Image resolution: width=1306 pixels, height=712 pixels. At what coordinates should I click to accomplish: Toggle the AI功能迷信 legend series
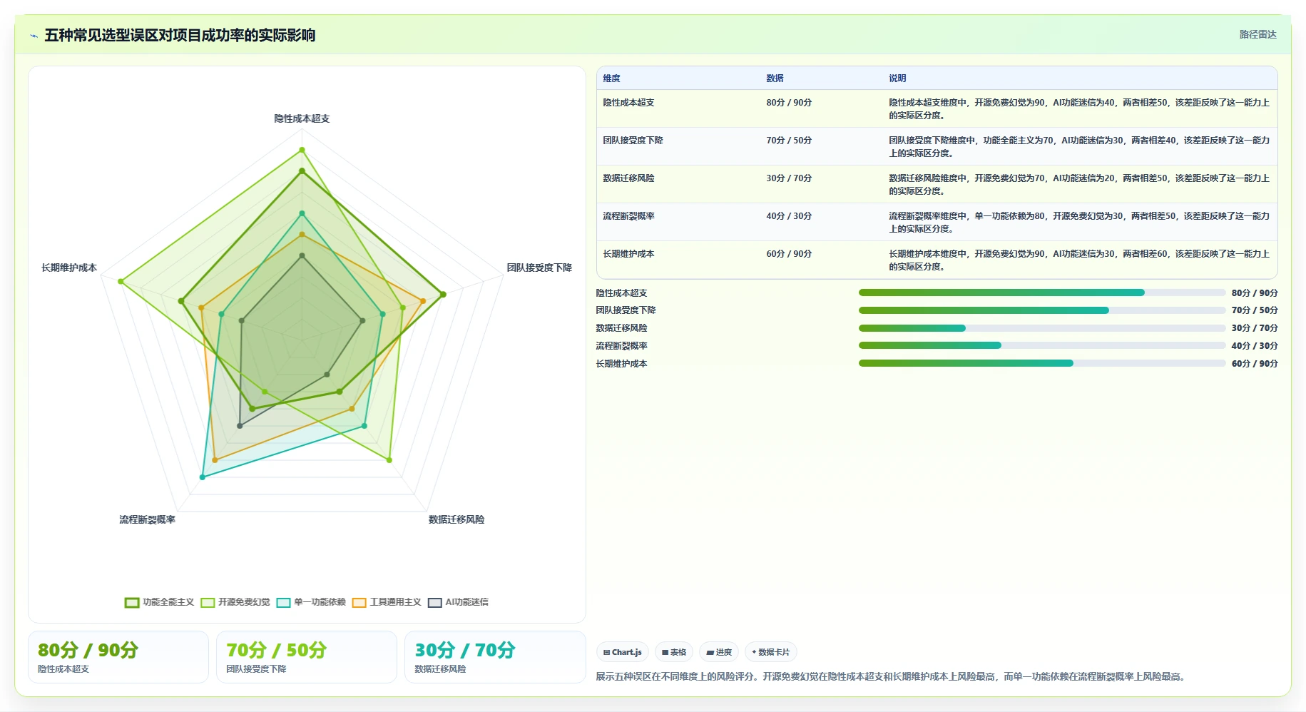pyautogui.click(x=458, y=602)
